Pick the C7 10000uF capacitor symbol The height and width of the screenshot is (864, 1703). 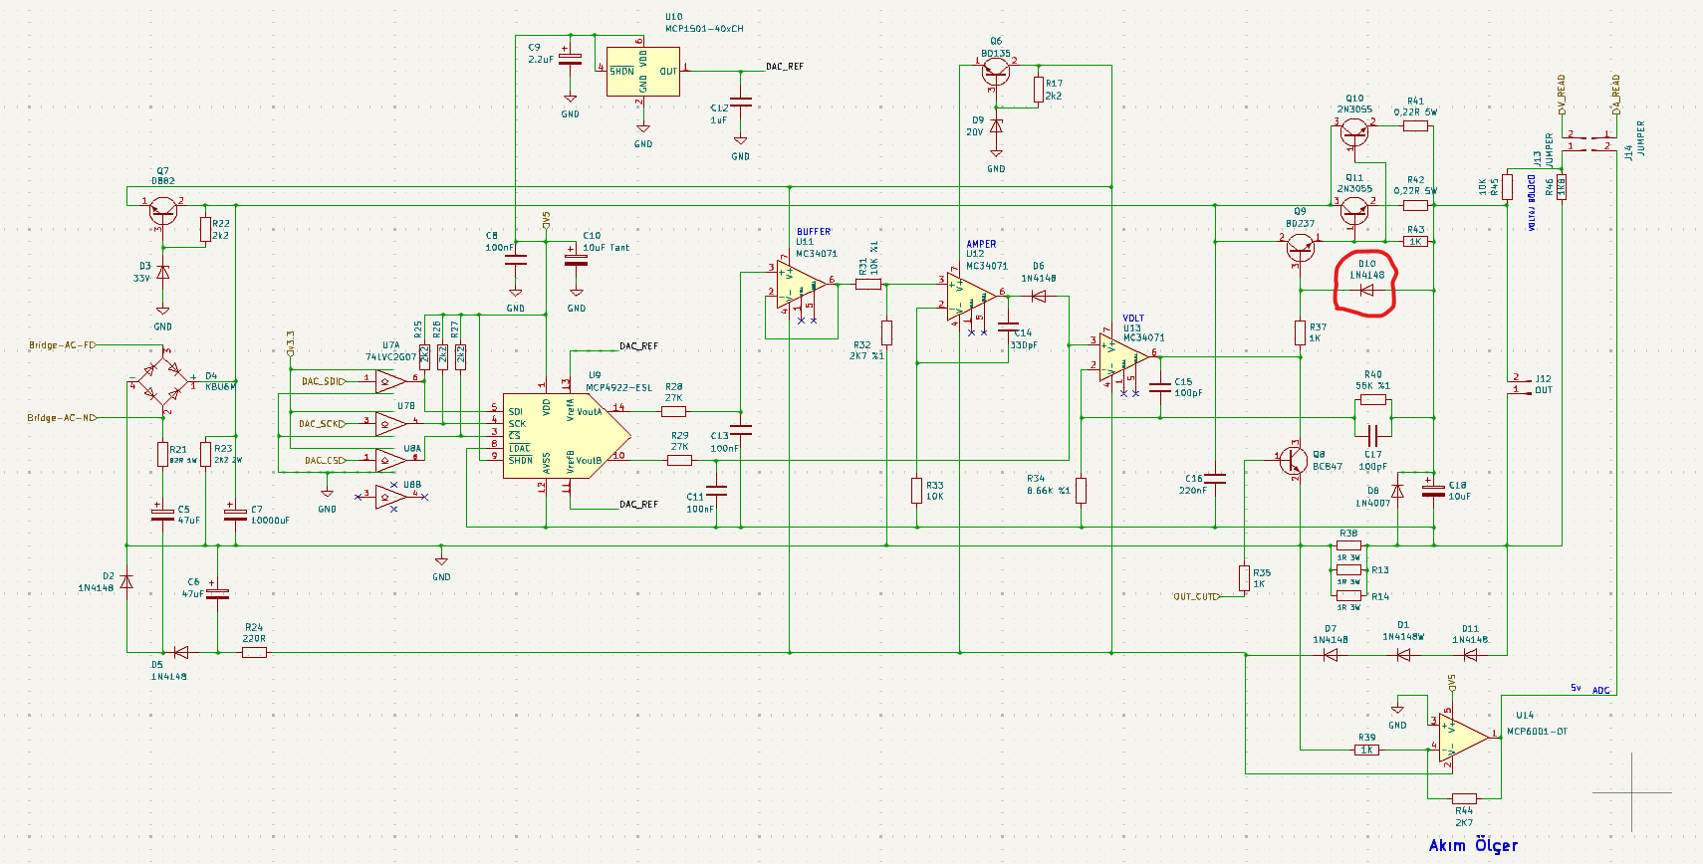coord(235,514)
